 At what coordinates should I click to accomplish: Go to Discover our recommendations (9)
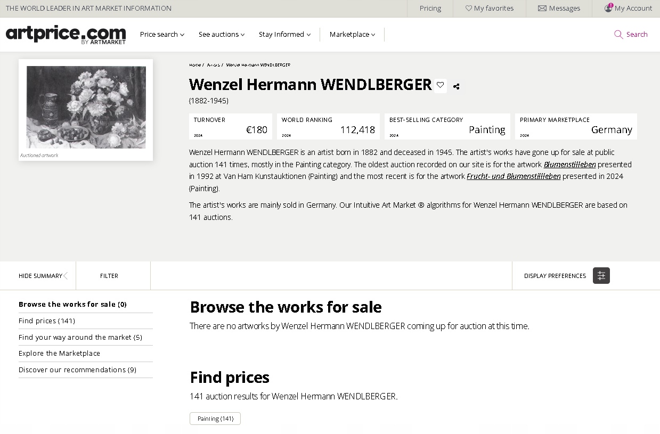click(77, 370)
